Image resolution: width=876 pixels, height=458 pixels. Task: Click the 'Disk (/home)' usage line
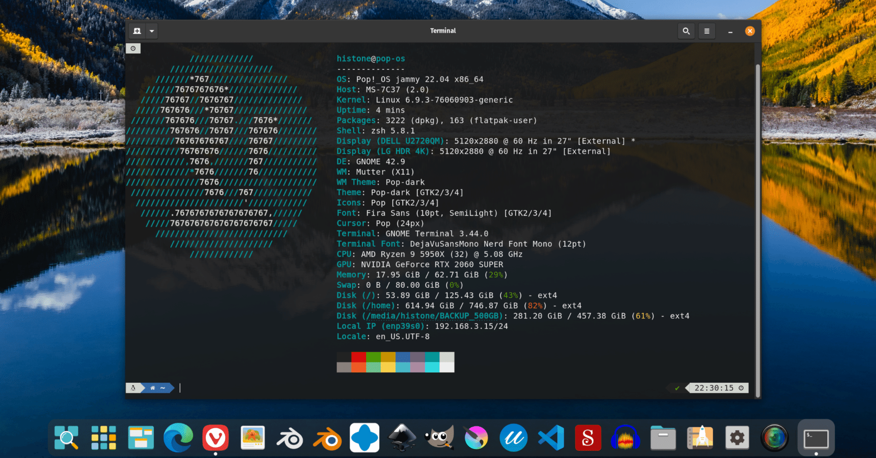tap(459, 306)
